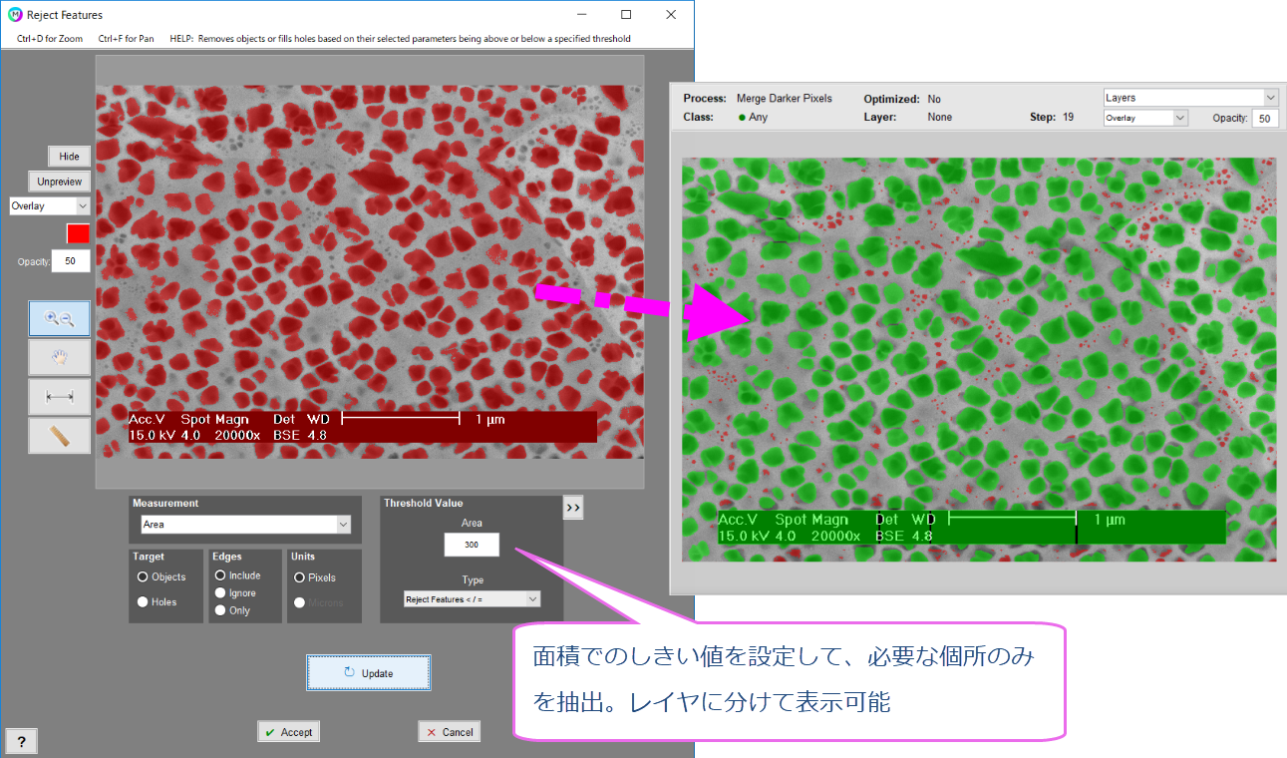This screenshot has width=1287, height=758.
Task: Click the Hide button
Action: [69, 156]
